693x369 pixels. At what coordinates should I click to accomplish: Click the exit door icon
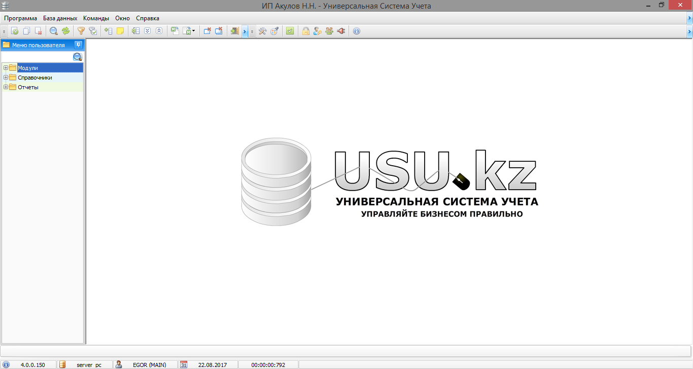tap(234, 31)
